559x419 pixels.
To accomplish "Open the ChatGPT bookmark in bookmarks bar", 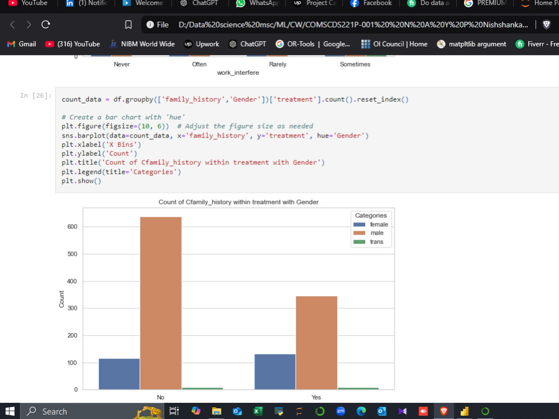I will coord(248,44).
